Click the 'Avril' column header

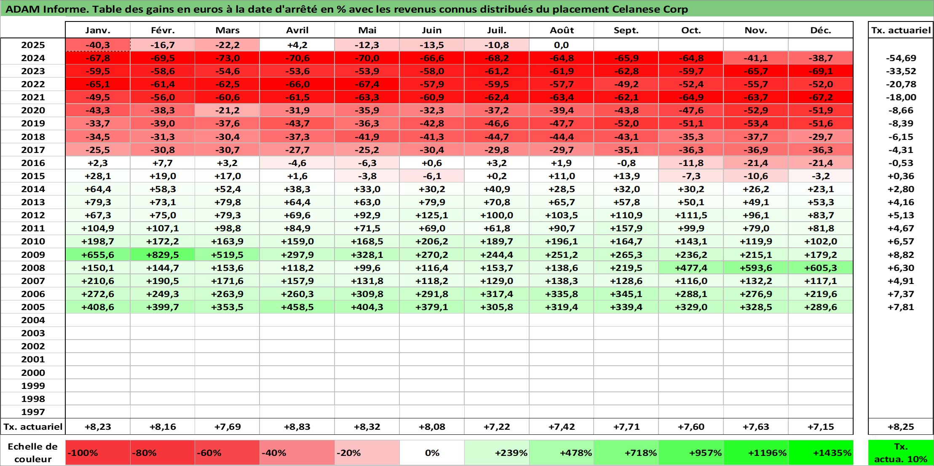[297, 30]
